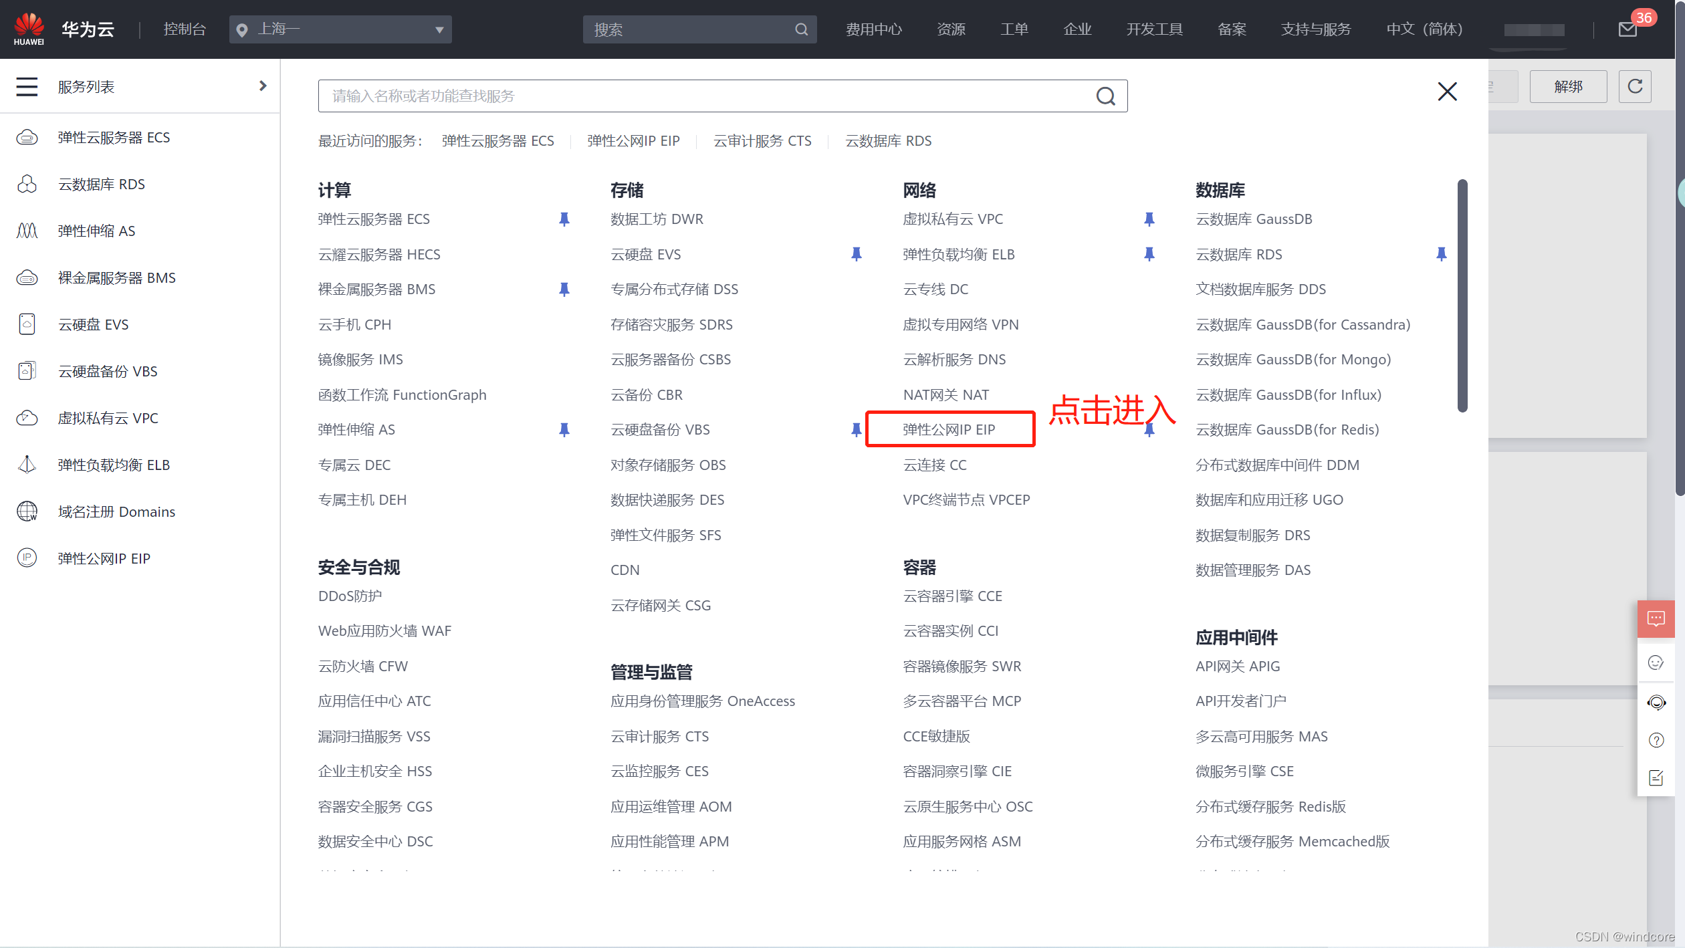Open 支持与服务 top menu item
1685x948 pixels.
point(1315,29)
